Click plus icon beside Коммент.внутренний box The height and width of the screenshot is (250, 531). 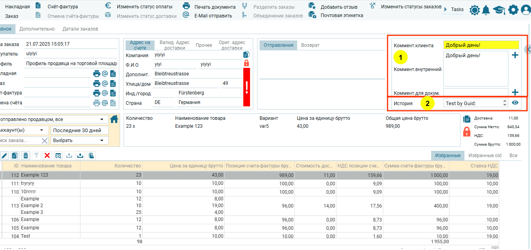point(515,55)
